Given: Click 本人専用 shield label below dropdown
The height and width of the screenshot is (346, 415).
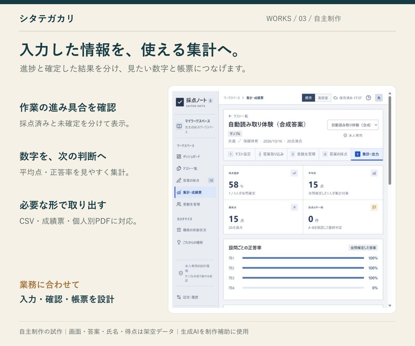Looking at the screenshot, I should coord(353,135).
